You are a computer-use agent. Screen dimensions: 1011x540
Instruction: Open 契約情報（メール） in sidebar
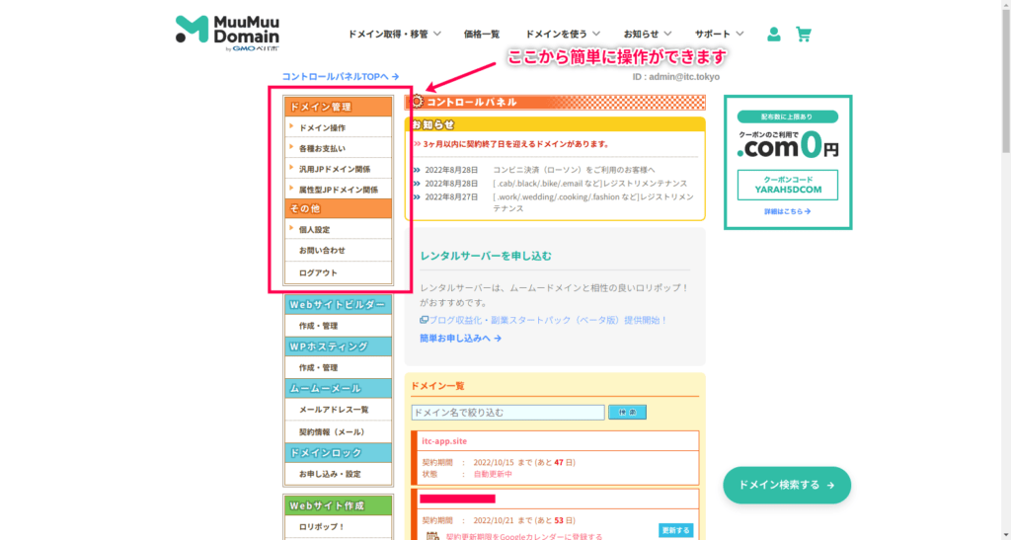point(339,431)
